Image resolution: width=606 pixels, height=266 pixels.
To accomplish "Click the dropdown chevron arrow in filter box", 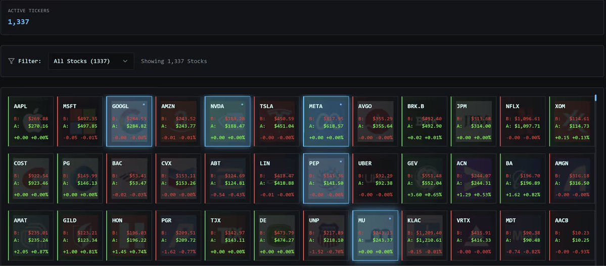I will point(125,61).
